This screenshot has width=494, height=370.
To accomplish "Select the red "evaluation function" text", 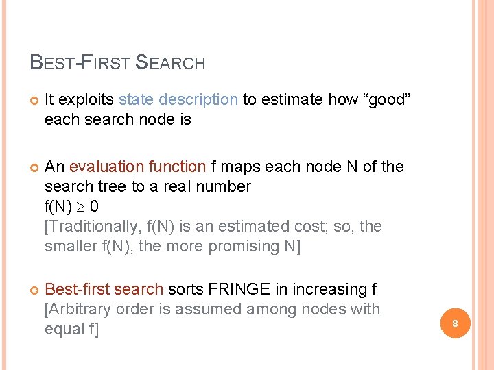I will point(137,166).
